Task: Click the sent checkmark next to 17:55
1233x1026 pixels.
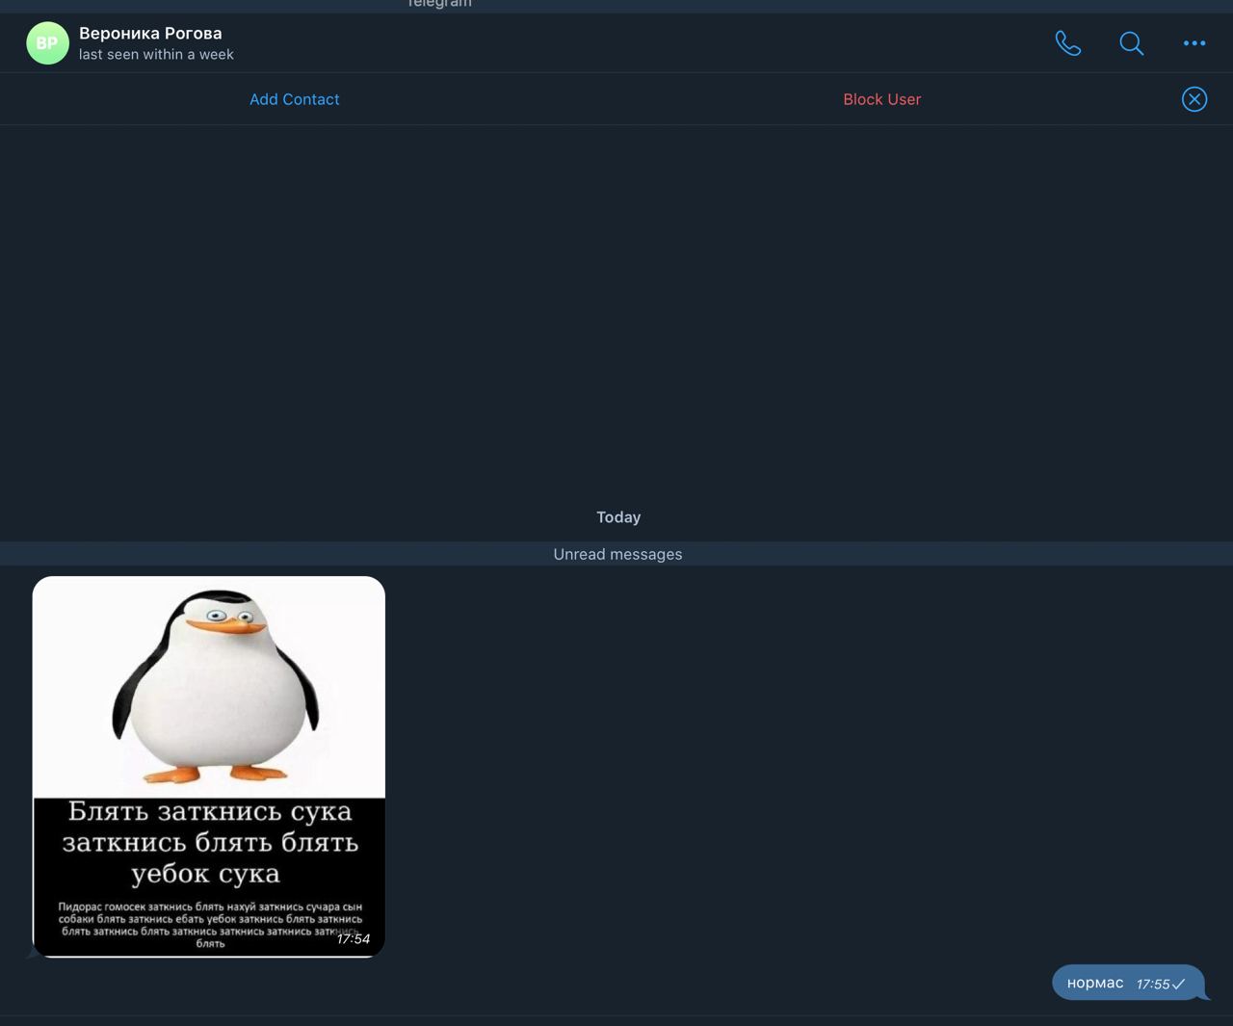Action: [1179, 984]
